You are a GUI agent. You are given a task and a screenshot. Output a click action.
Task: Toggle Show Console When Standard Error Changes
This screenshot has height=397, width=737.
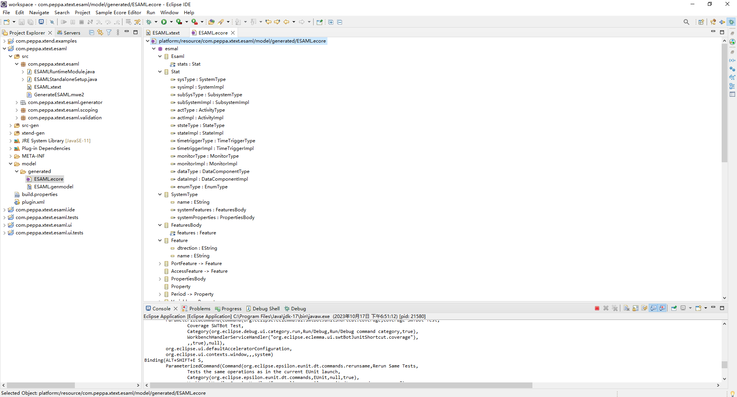[663, 308]
